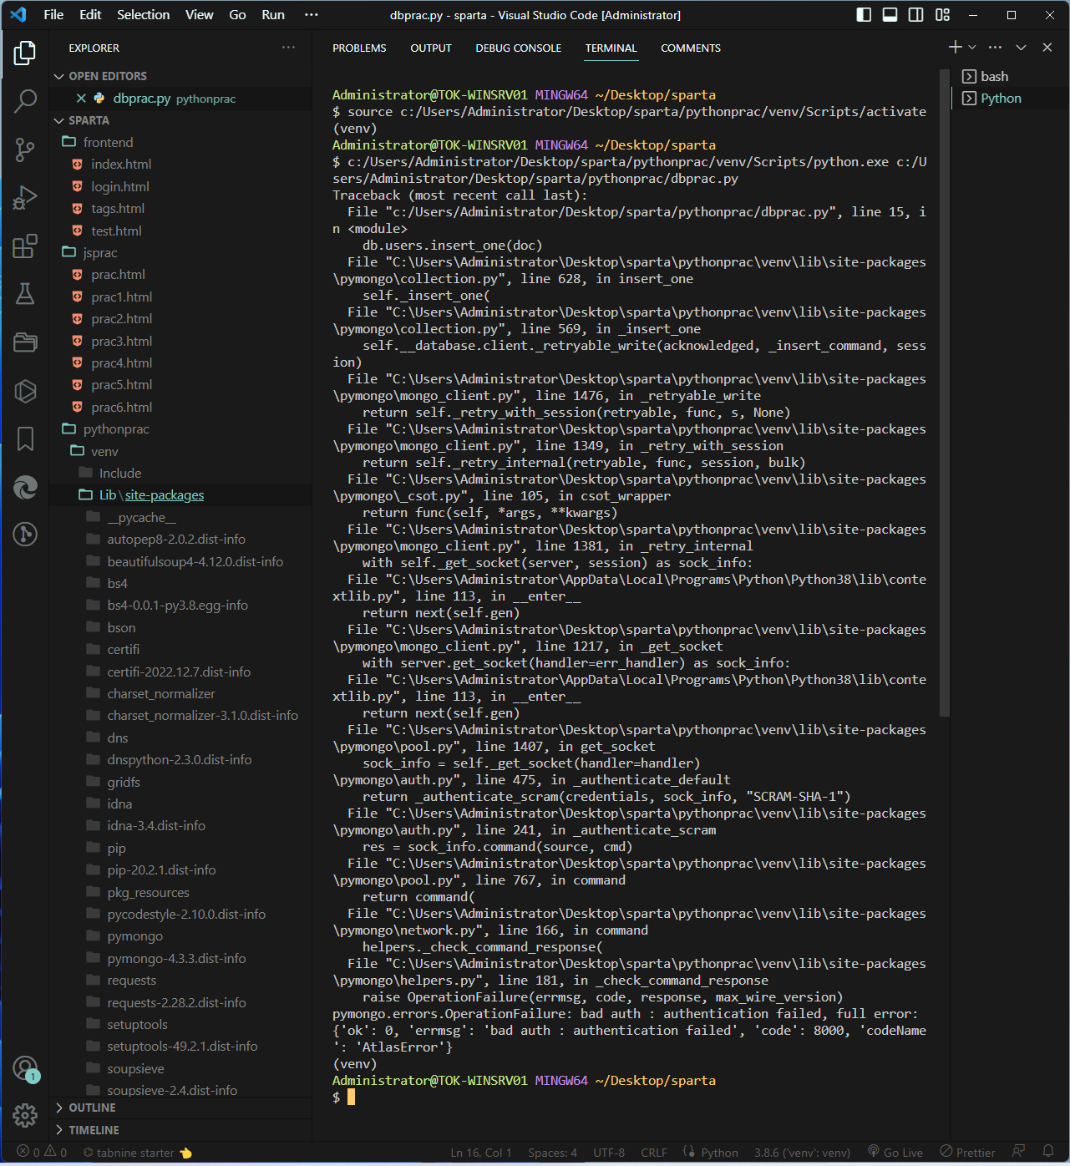The width and height of the screenshot is (1070, 1166).
Task: Open index.html in explorer
Action: point(121,165)
